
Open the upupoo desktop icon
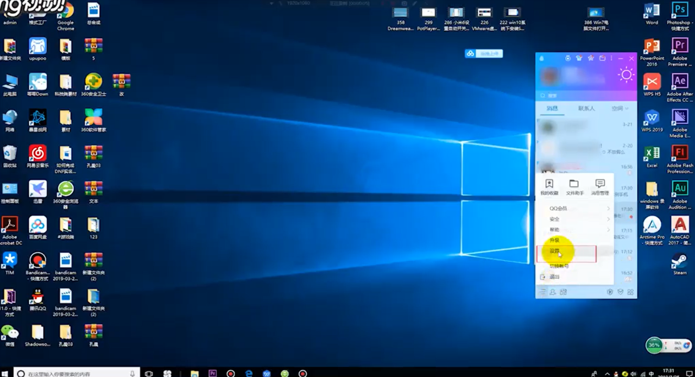pos(37,49)
